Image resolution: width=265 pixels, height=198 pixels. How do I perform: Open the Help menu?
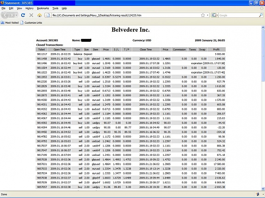click(x=64, y=8)
